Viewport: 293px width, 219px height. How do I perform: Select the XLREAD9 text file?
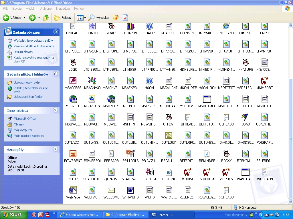coord(226,190)
